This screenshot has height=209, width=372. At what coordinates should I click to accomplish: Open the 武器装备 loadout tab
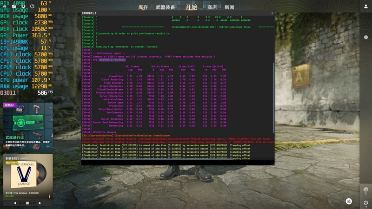click(166, 7)
